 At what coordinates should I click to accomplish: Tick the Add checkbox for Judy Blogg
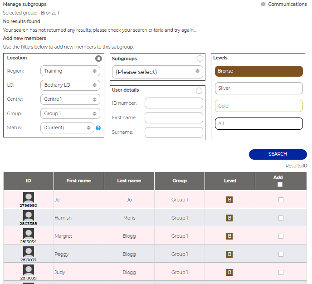point(281,272)
